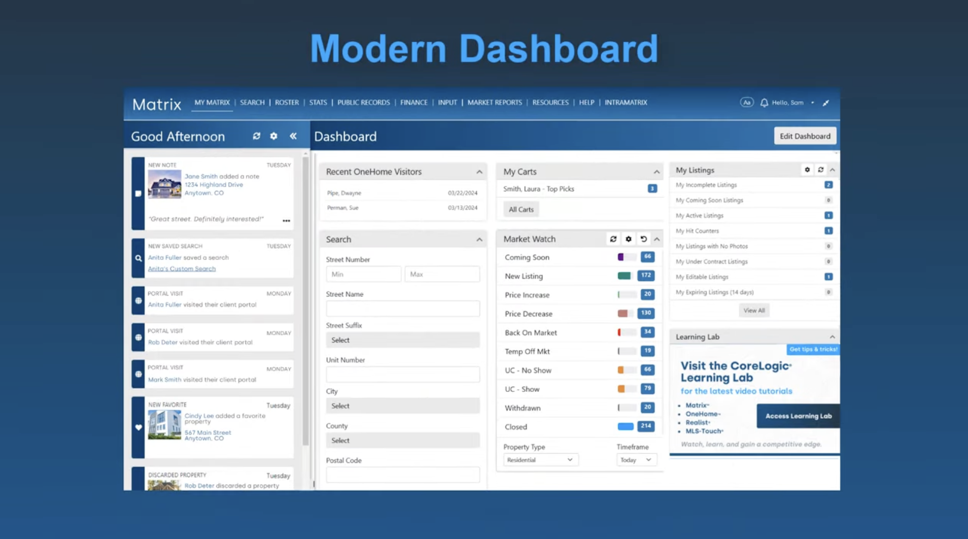The height and width of the screenshot is (539, 968).
Task: Collapse the Recent OneHome Visitors section
Action: (478, 172)
